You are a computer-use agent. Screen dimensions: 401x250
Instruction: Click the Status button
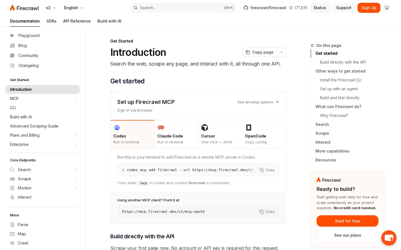(x=320, y=8)
